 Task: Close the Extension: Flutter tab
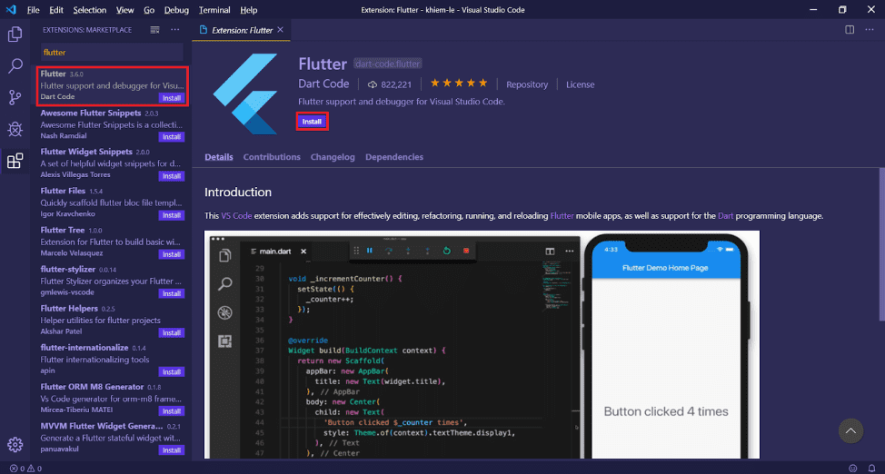coord(281,30)
